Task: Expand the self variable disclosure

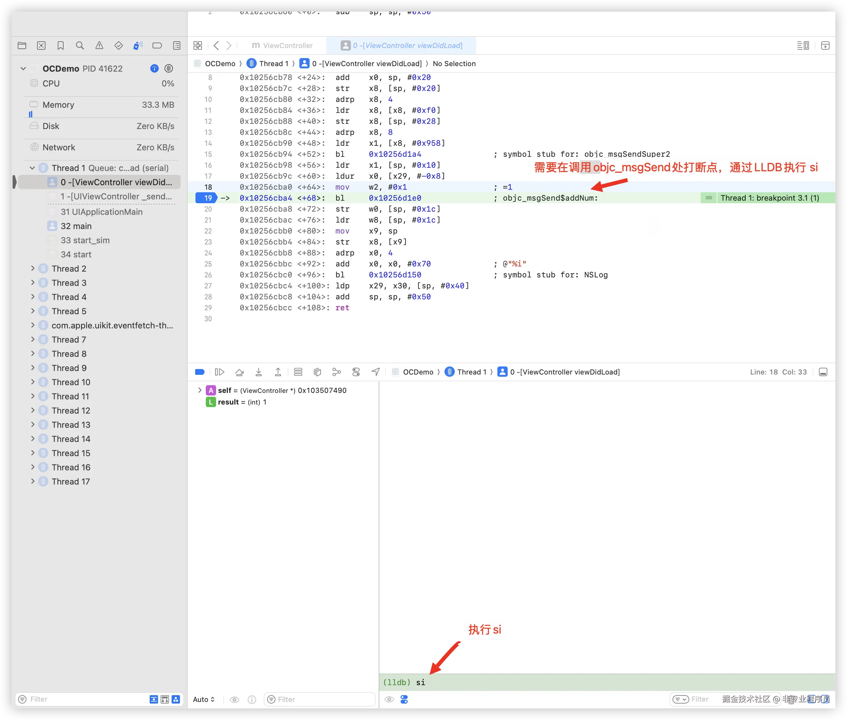Action: (200, 390)
